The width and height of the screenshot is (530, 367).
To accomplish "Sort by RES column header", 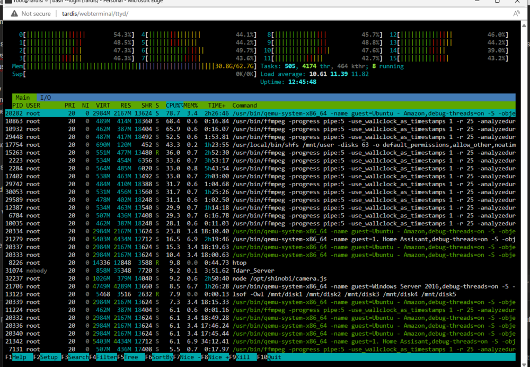I will [126, 106].
